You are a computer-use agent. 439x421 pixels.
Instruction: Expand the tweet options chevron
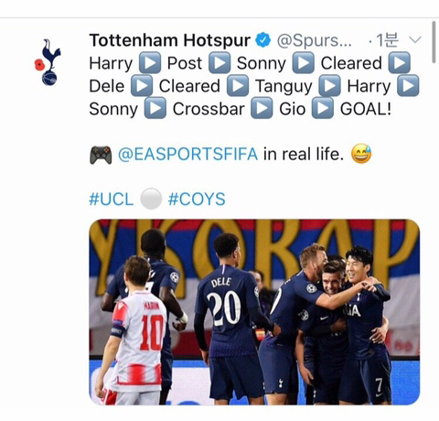pyautogui.click(x=414, y=39)
